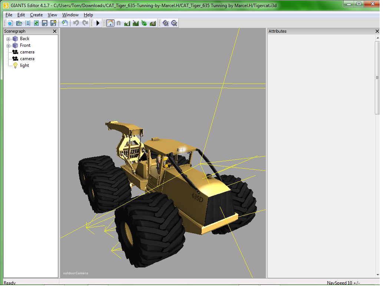Select the second camera in Scenegraph

(27, 59)
